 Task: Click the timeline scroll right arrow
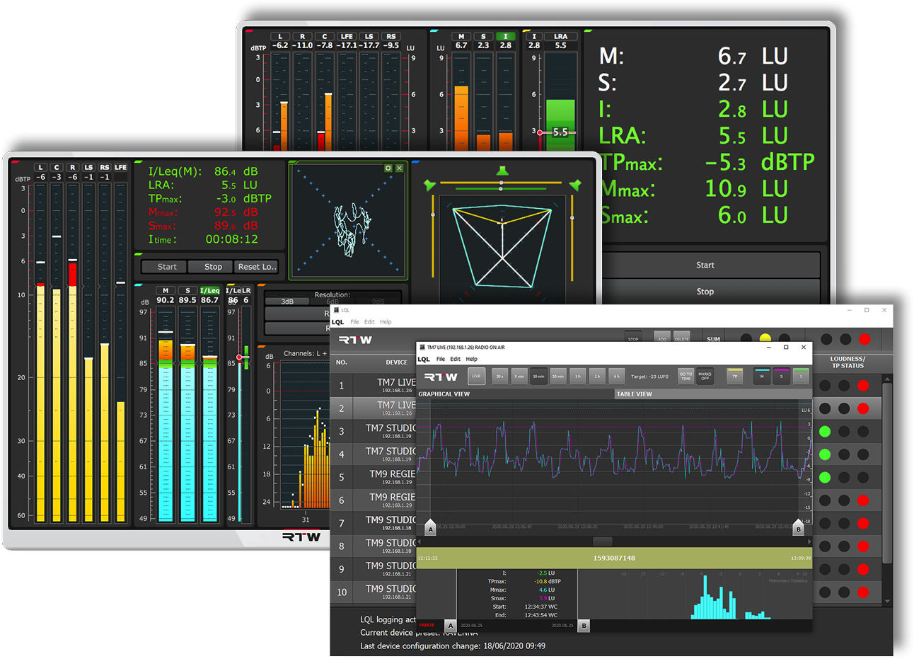point(809,541)
